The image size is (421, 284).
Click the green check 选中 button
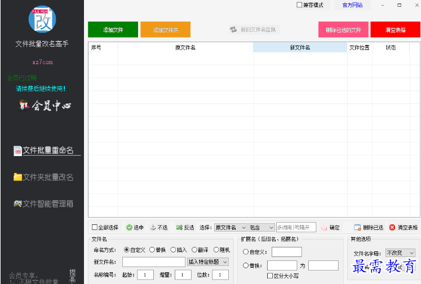pyautogui.click(x=135, y=227)
